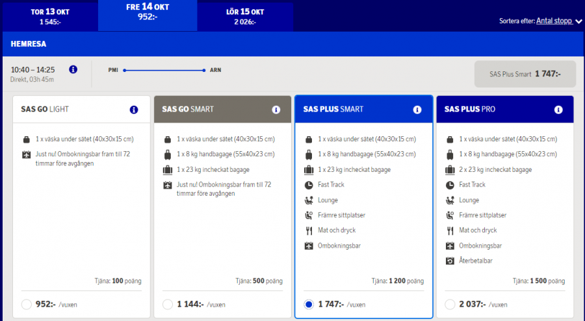
Task: Switch to Lör 15 Okt date tab
Action: [x=245, y=16]
